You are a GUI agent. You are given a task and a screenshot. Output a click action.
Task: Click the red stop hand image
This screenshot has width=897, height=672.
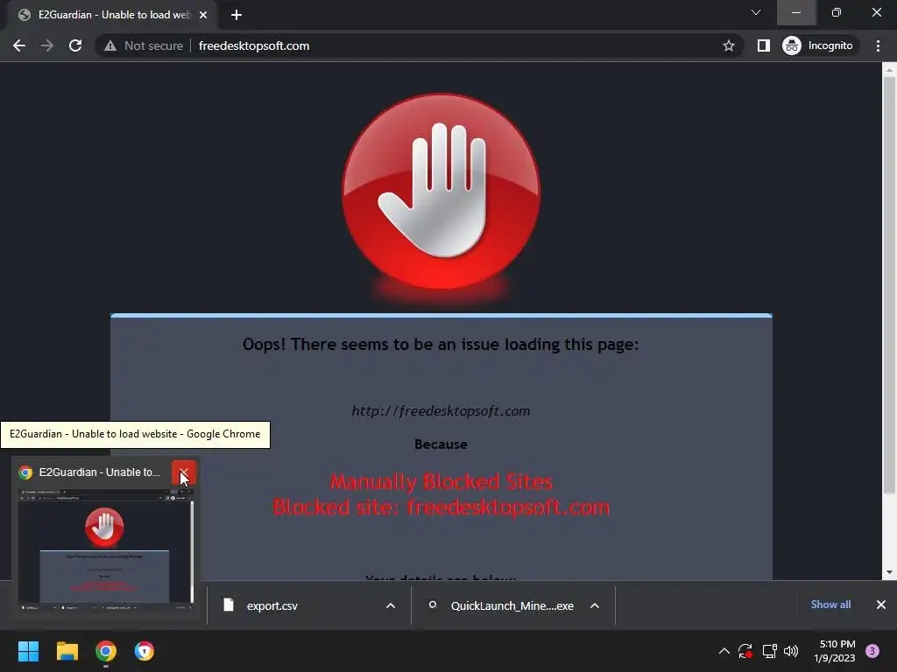pos(441,192)
